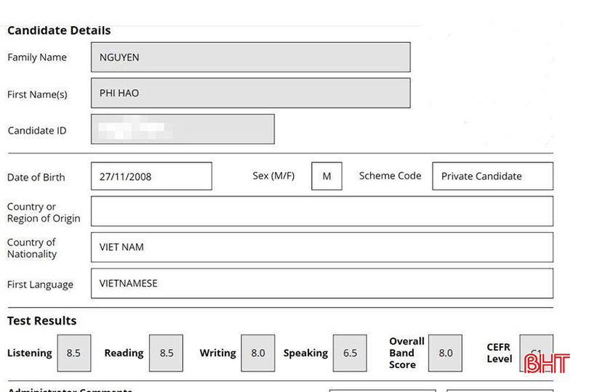Select the Scheme Code field Private Candidate
This screenshot has height=392, width=589.
click(492, 176)
